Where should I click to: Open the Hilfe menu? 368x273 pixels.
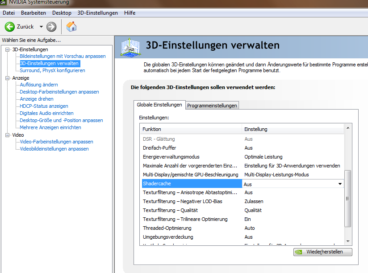click(130, 13)
